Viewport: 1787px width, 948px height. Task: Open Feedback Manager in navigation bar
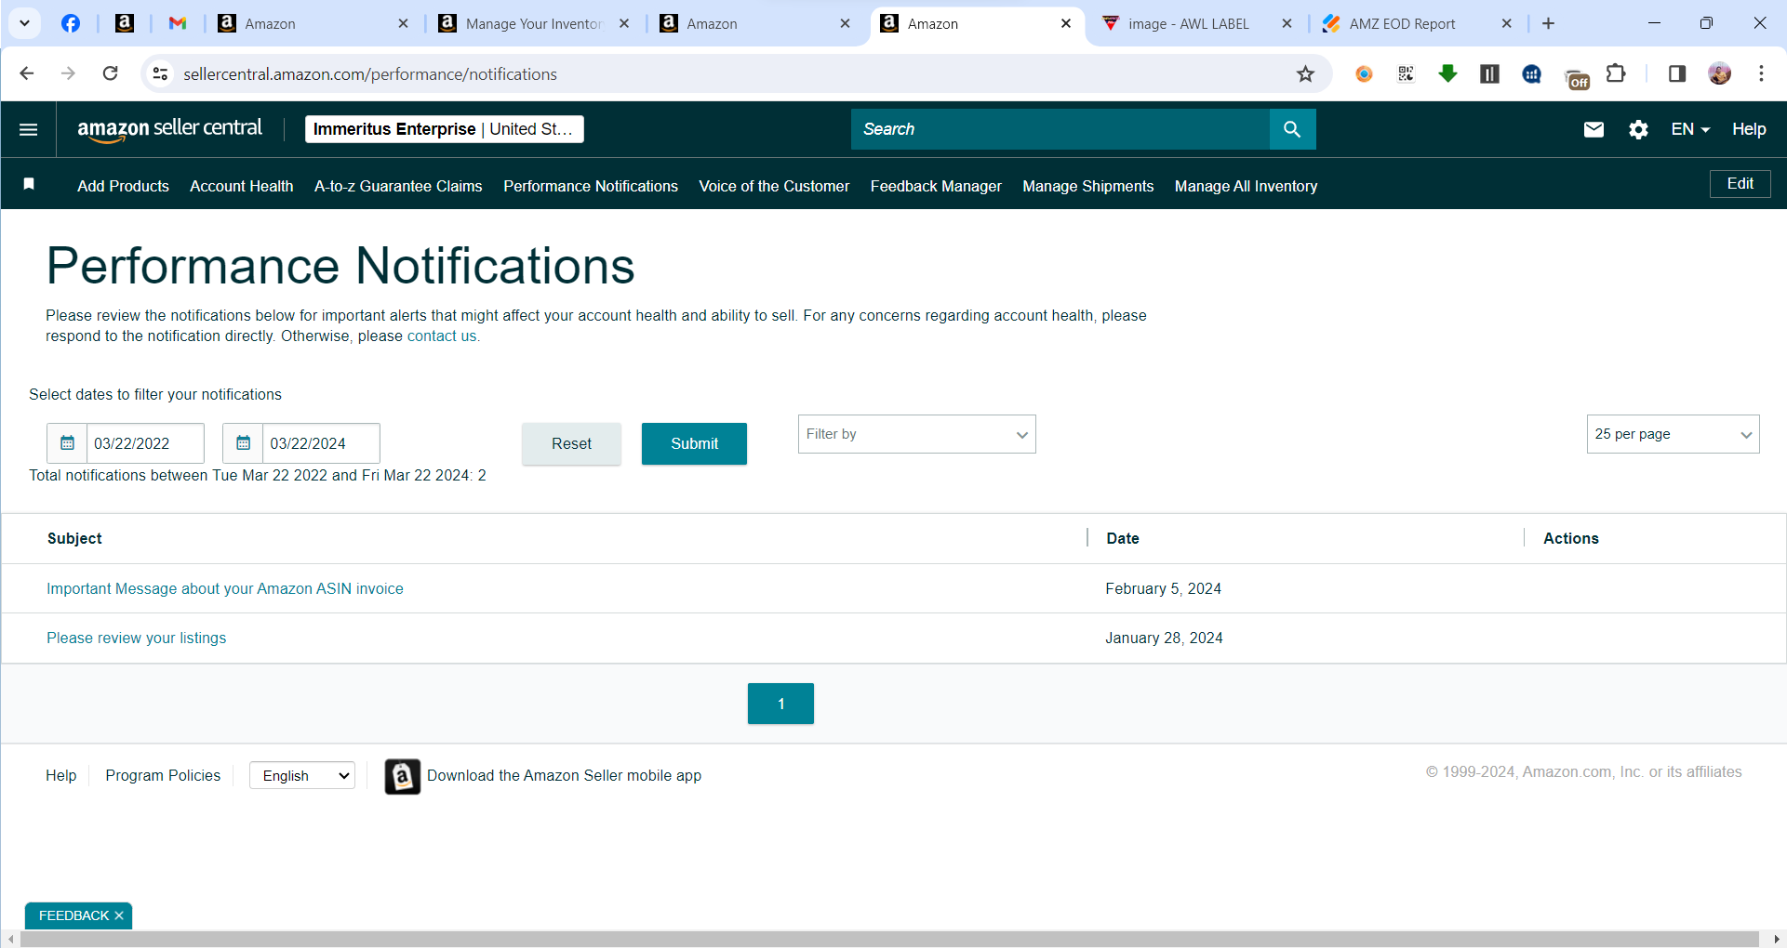[936, 186]
